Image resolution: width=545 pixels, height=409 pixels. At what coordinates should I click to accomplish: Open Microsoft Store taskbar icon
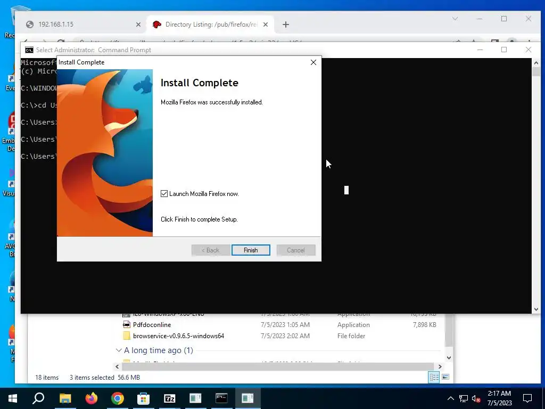coord(143,398)
